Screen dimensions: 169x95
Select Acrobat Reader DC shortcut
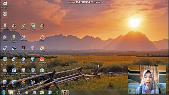coord(24,50)
